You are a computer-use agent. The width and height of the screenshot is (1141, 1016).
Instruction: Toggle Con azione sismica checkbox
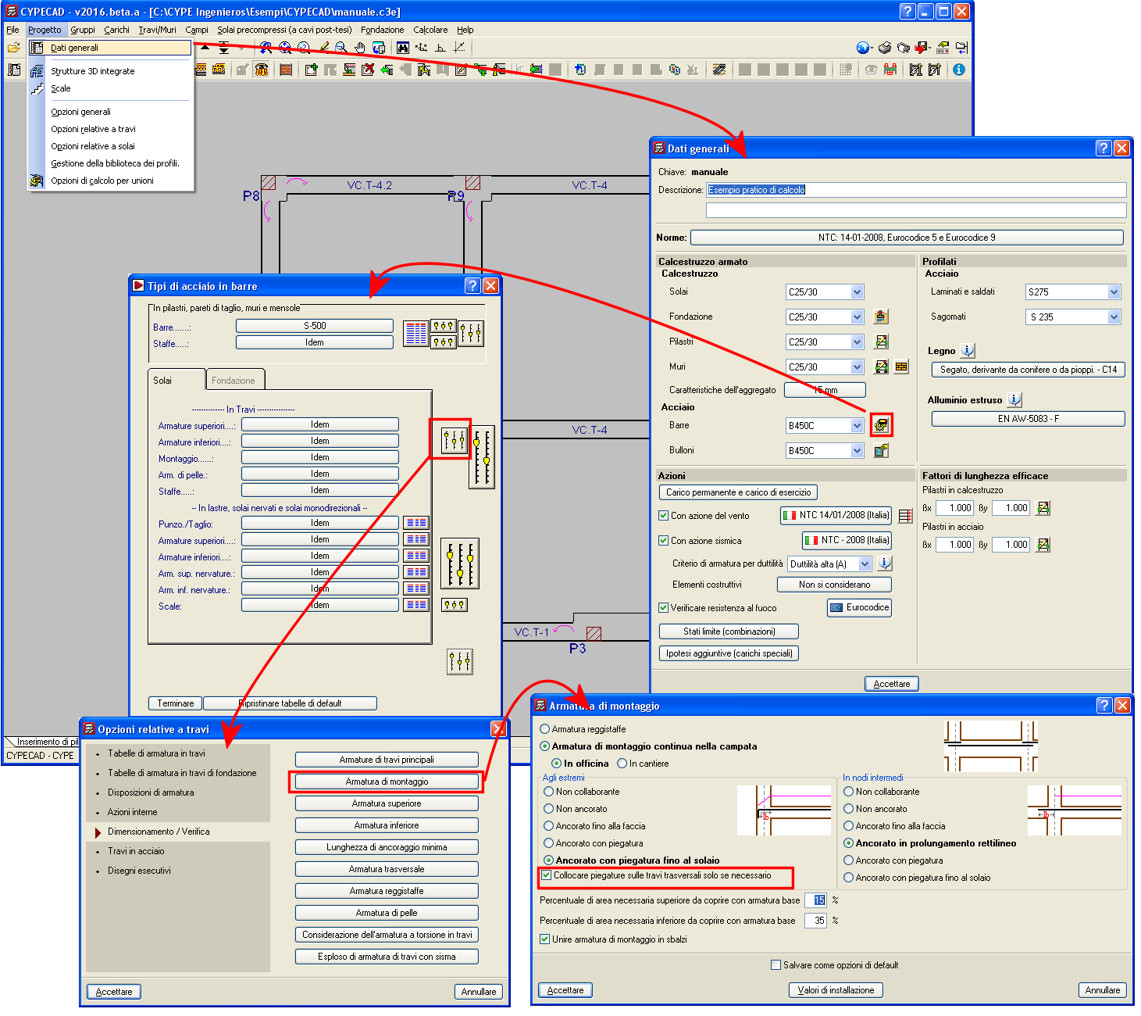point(663,541)
